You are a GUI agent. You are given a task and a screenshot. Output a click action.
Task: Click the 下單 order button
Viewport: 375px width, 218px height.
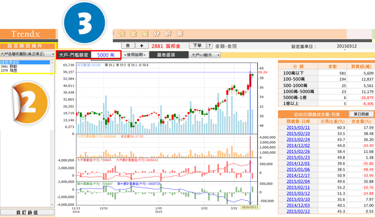(197, 46)
